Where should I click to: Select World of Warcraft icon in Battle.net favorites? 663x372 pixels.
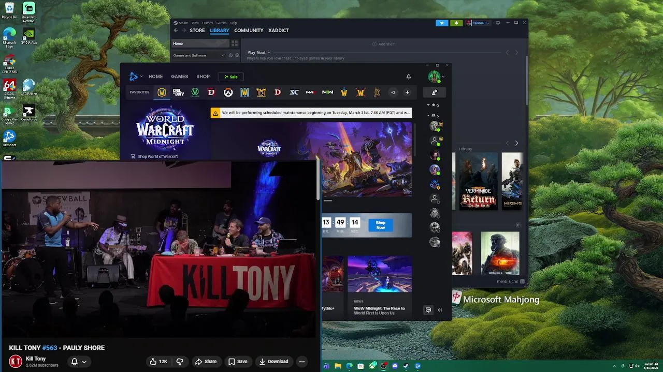tap(162, 92)
